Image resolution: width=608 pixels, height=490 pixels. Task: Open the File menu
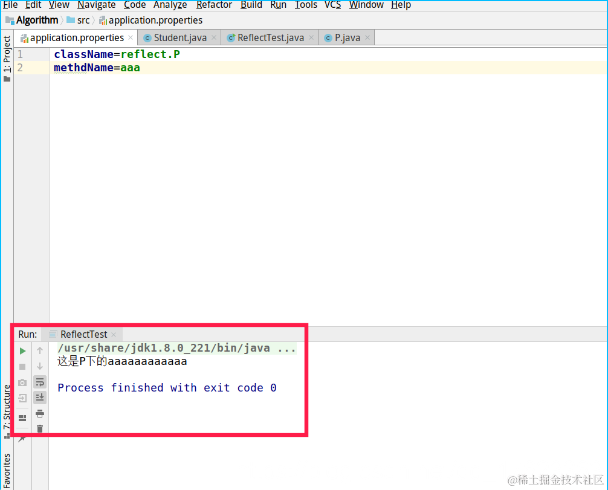coord(10,5)
